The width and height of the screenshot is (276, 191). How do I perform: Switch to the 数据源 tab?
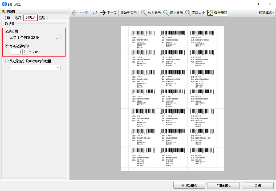click(x=30, y=18)
